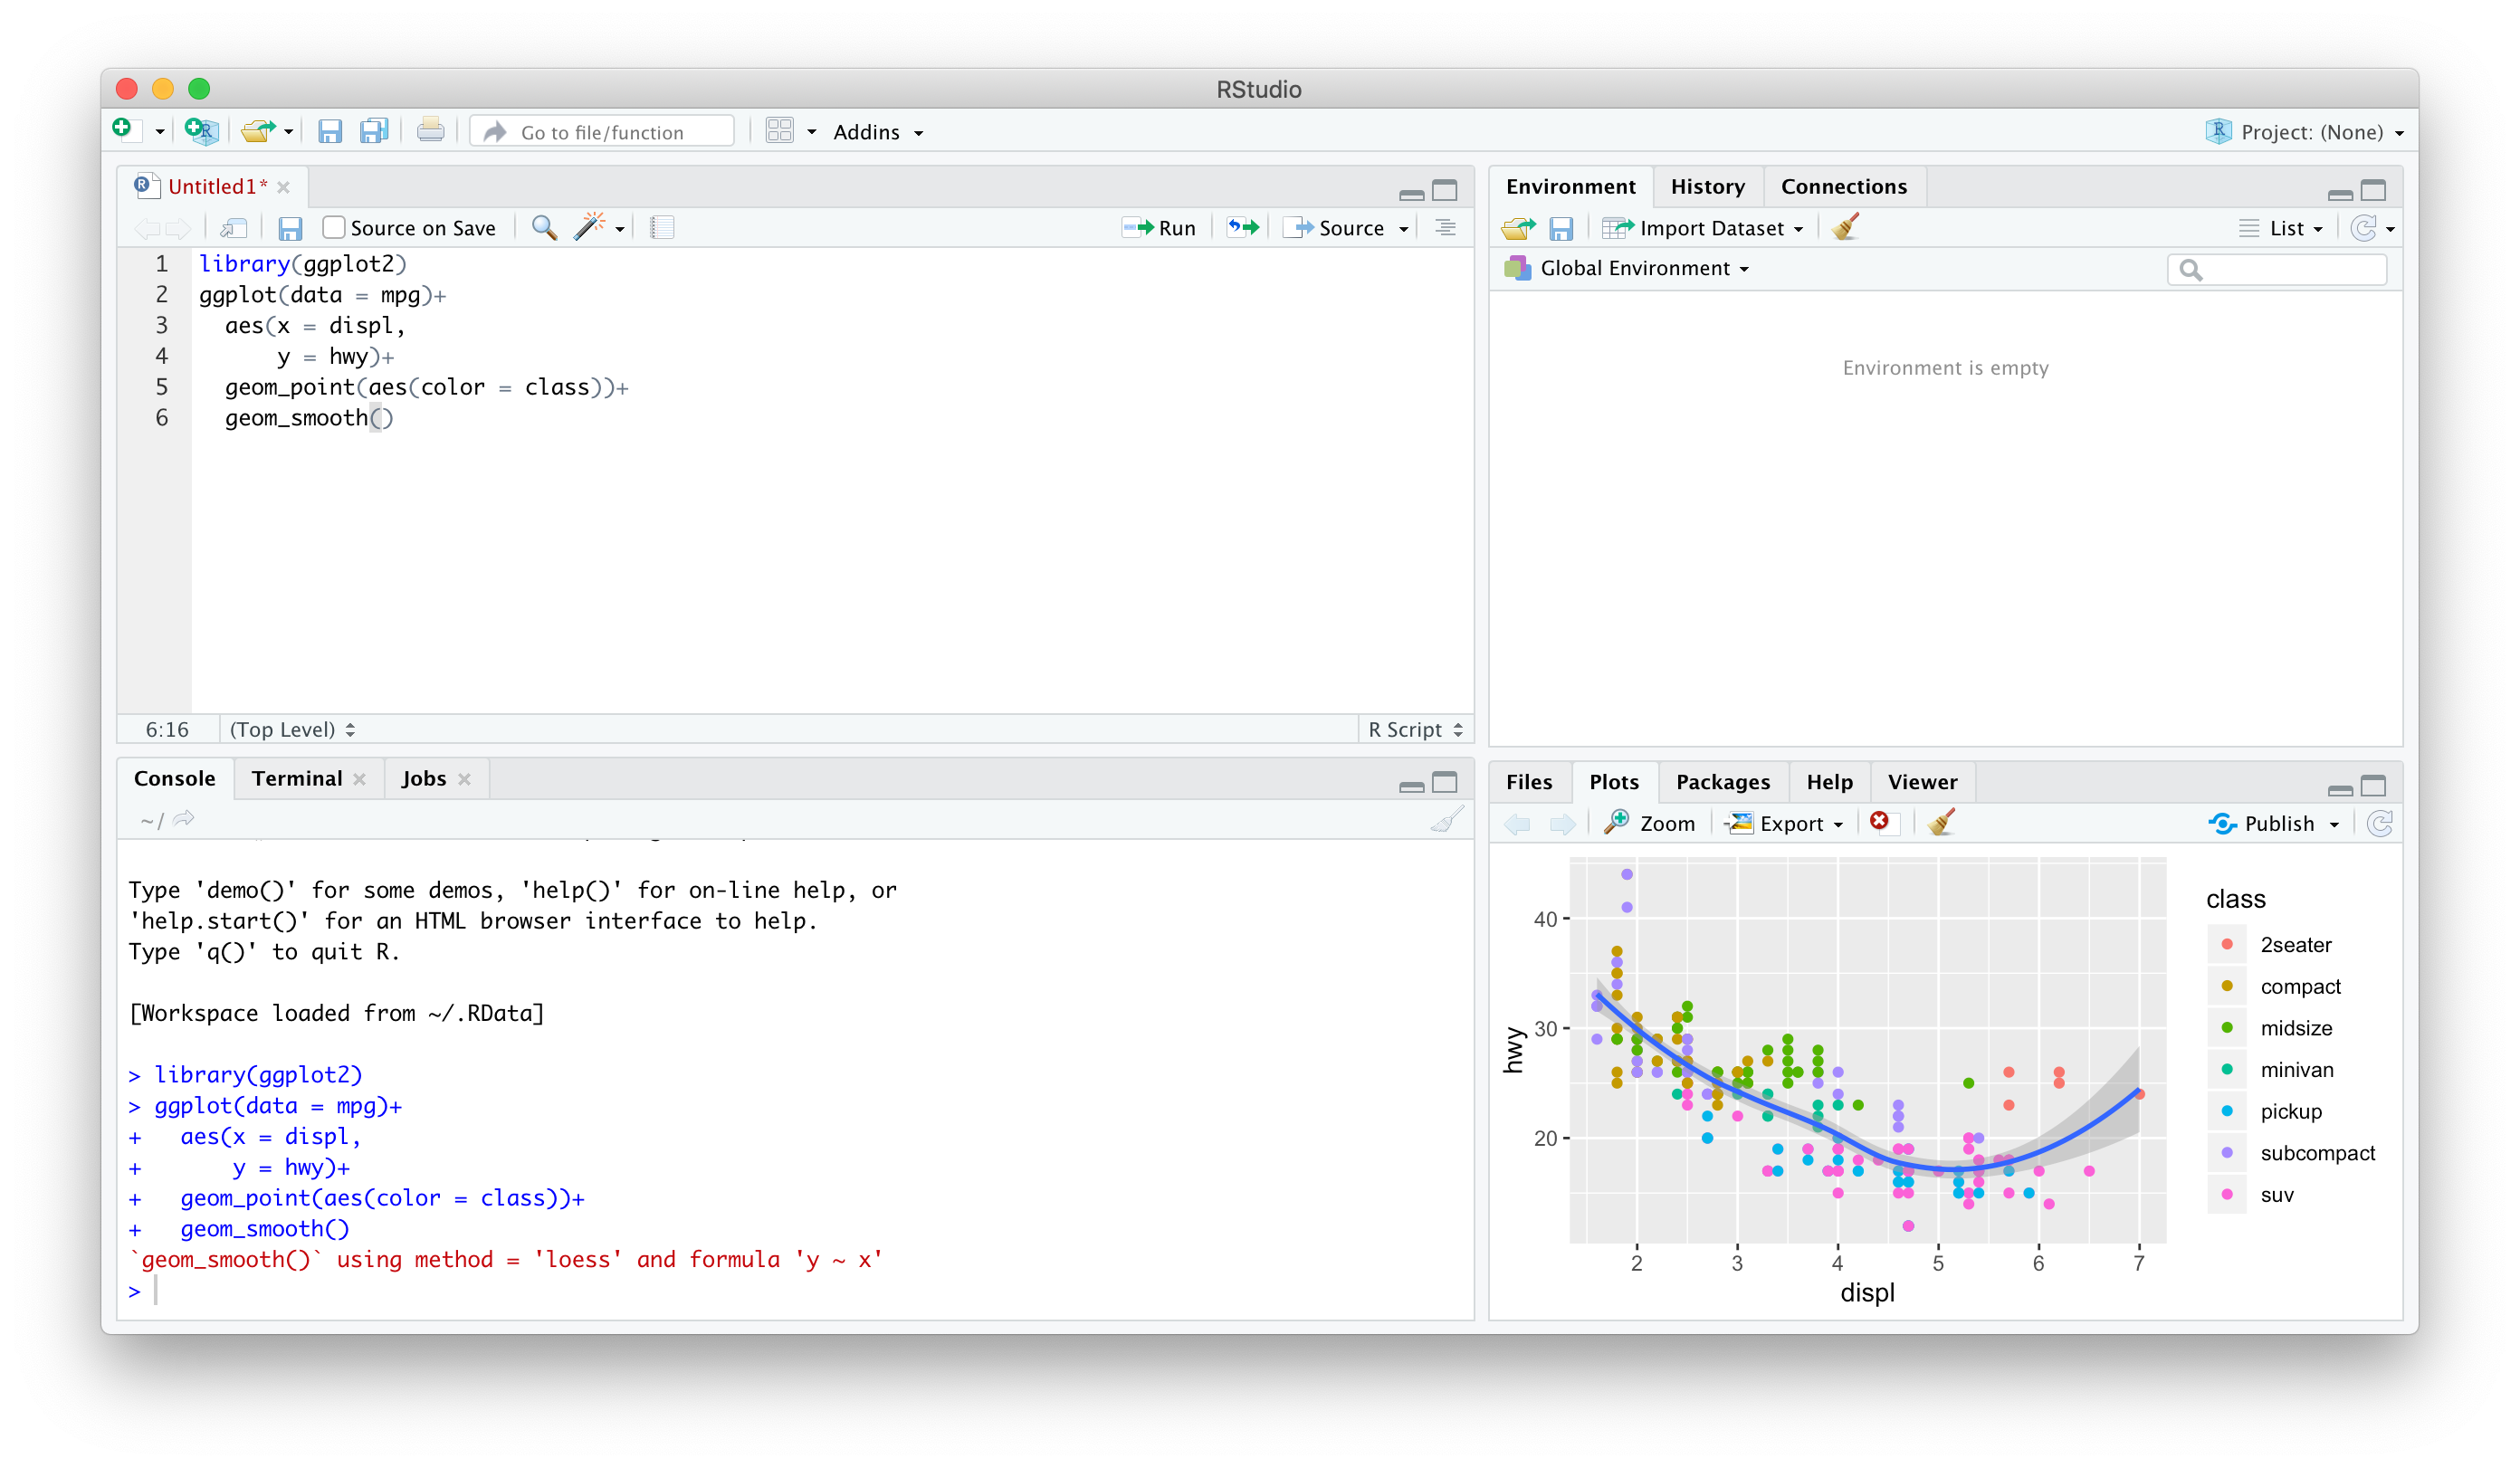Image resolution: width=2520 pixels, height=1468 pixels.
Task: Click the find/replace magnifier in the editor
Action: click(544, 228)
